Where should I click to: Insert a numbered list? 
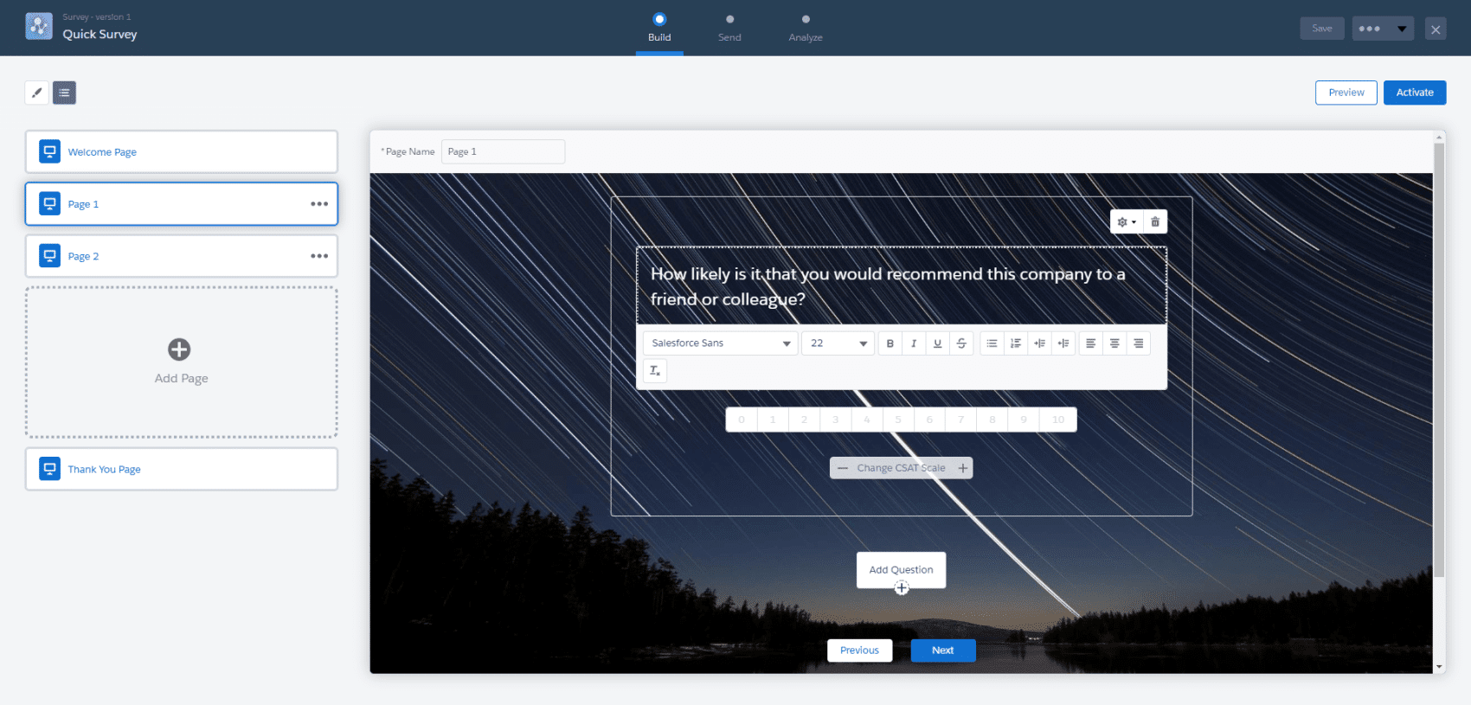click(x=1016, y=343)
